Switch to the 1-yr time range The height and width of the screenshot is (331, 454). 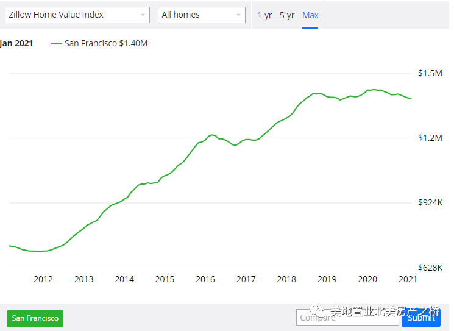tap(264, 15)
